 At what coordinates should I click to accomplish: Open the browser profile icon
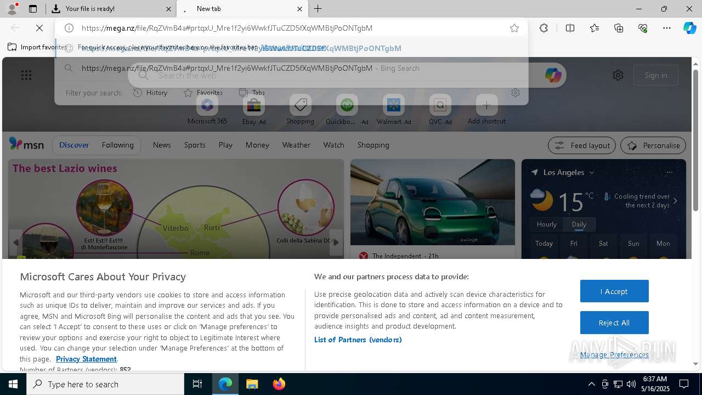12,9
